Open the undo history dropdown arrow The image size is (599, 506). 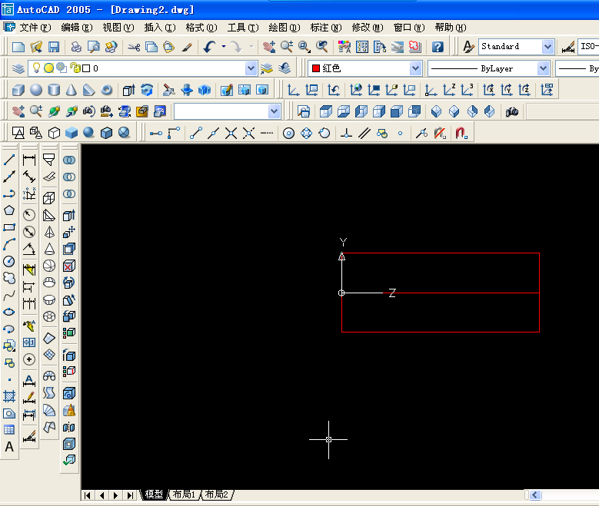coord(224,47)
